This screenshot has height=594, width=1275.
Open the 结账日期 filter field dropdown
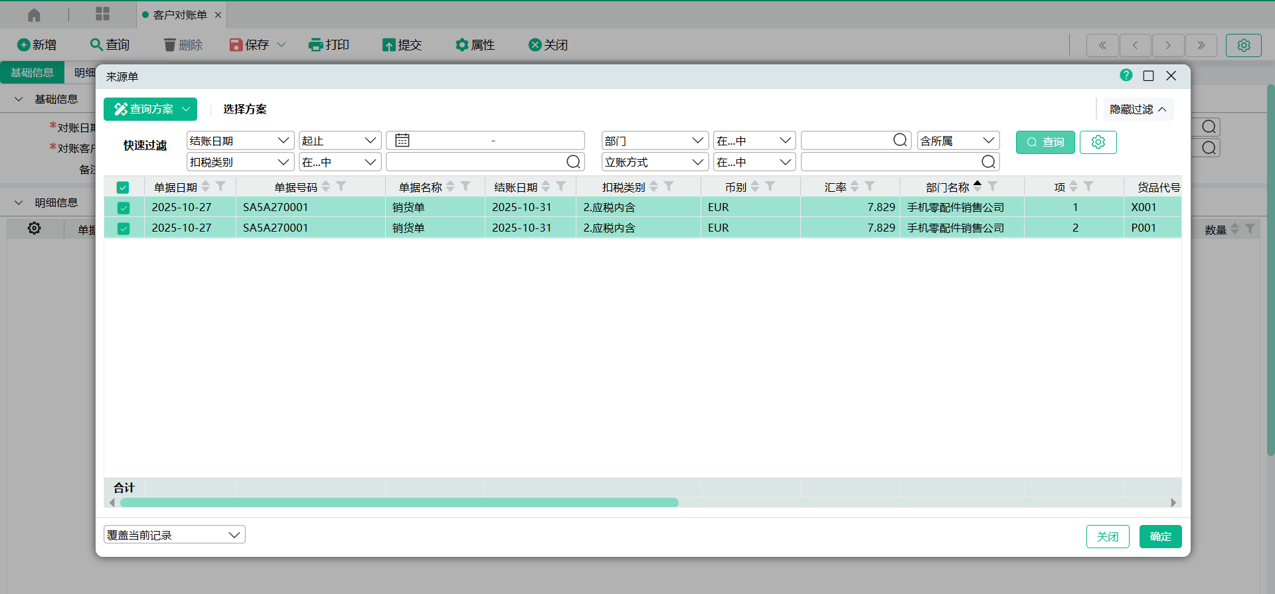(240, 141)
